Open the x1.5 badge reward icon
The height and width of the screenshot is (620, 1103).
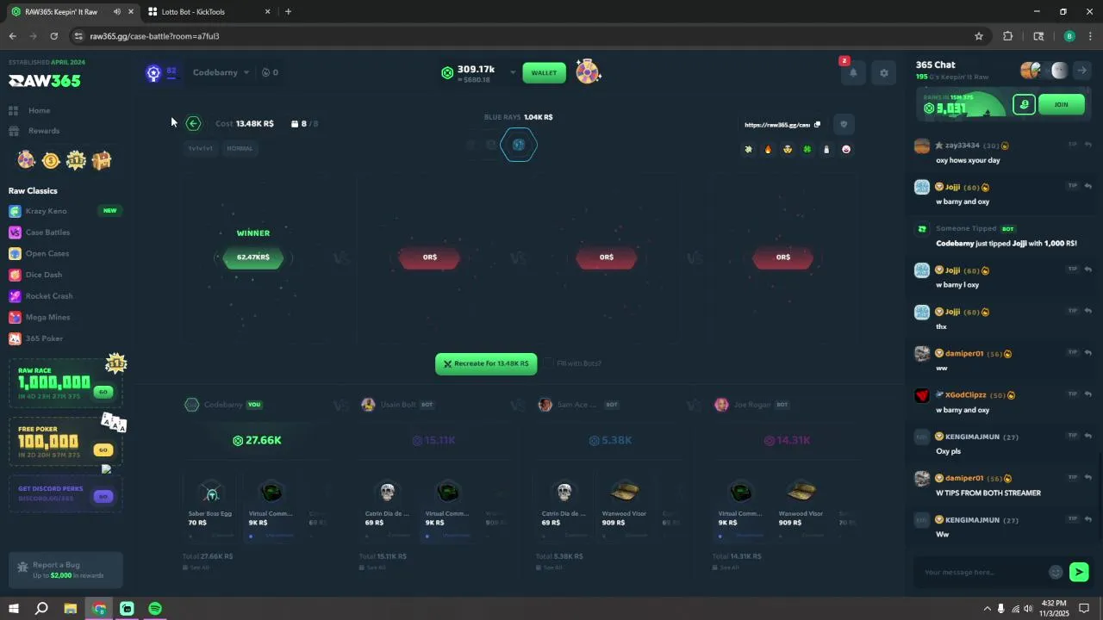click(x=76, y=160)
